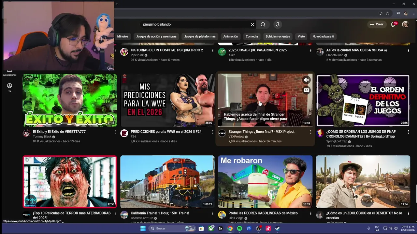Open options for Stranger Things ¿Buen final?
The height and width of the screenshot is (234, 417).
click(x=310, y=132)
